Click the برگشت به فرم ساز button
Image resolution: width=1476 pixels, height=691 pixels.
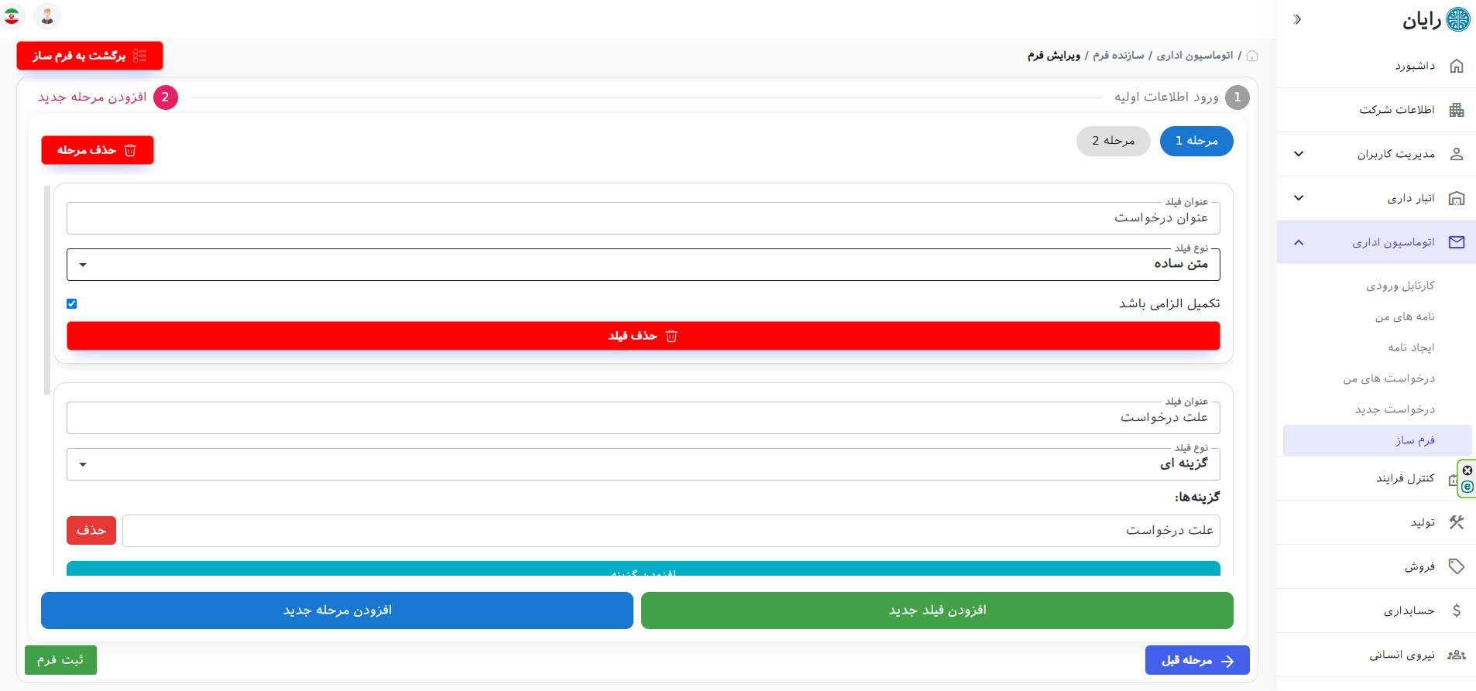(x=90, y=56)
